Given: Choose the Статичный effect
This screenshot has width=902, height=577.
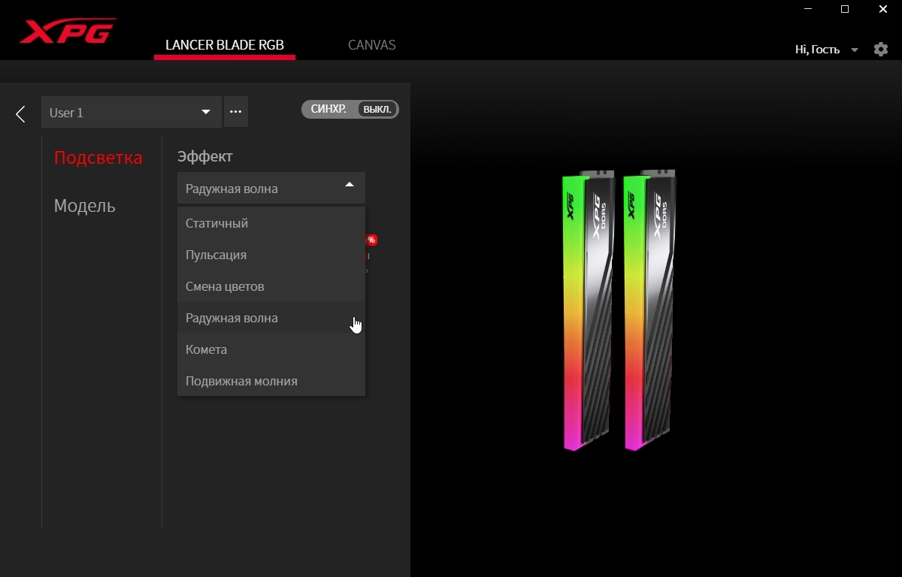Looking at the screenshot, I should 271,223.
